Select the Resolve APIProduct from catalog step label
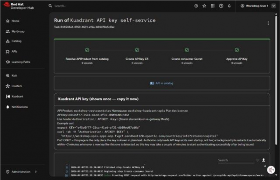 [x=87, y=59]
